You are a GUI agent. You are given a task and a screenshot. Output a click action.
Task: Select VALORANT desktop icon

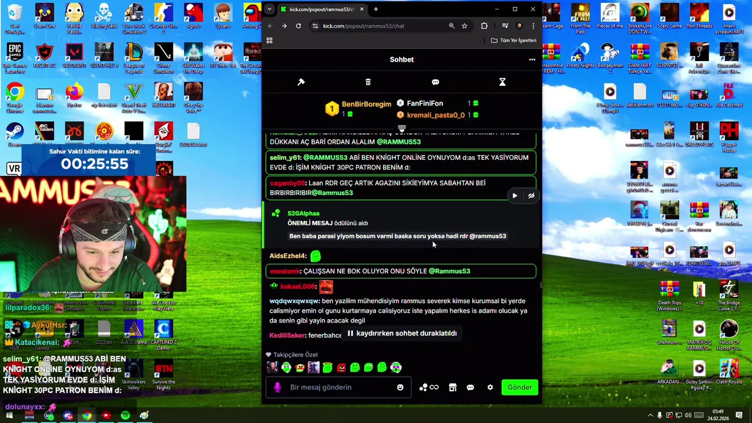[74, 56]
